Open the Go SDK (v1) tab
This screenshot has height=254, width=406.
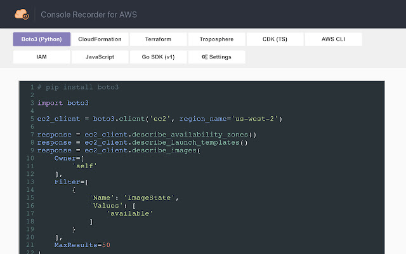[x=158, y=57]
